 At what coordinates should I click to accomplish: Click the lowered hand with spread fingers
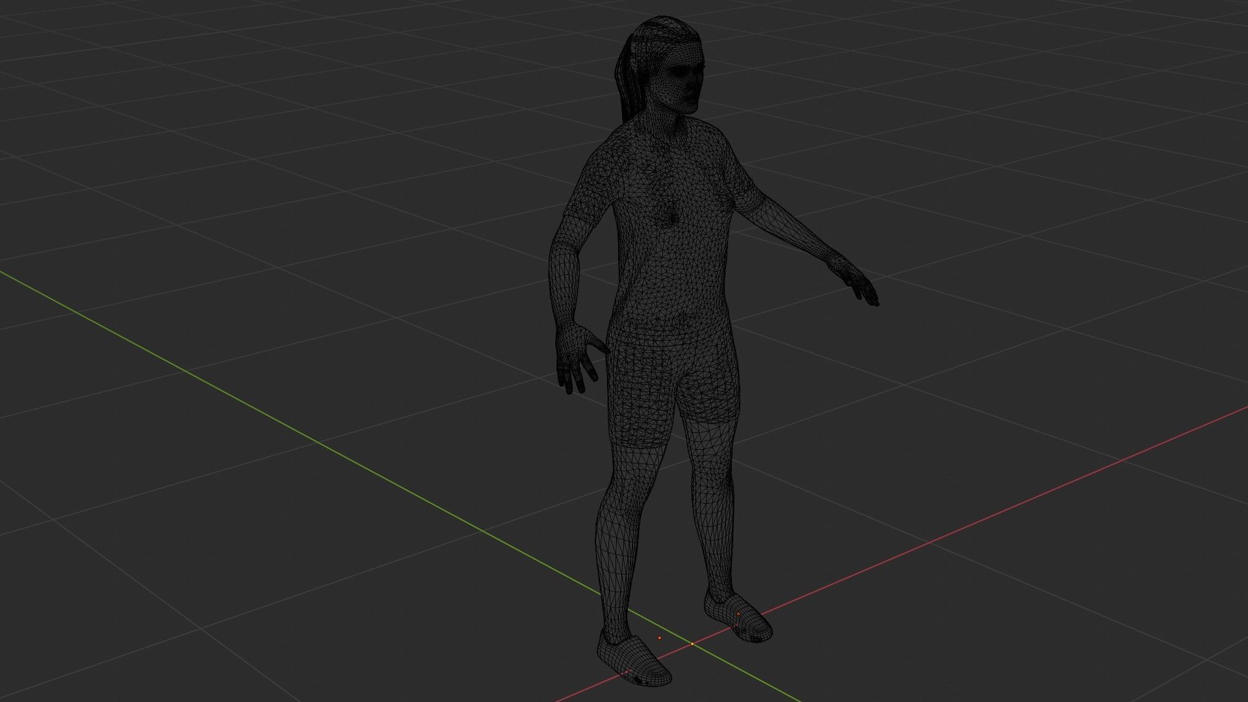tap(578, 357)
